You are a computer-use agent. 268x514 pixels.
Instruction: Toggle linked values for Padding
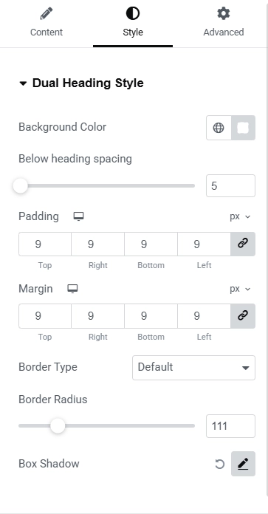pos(243,244)
